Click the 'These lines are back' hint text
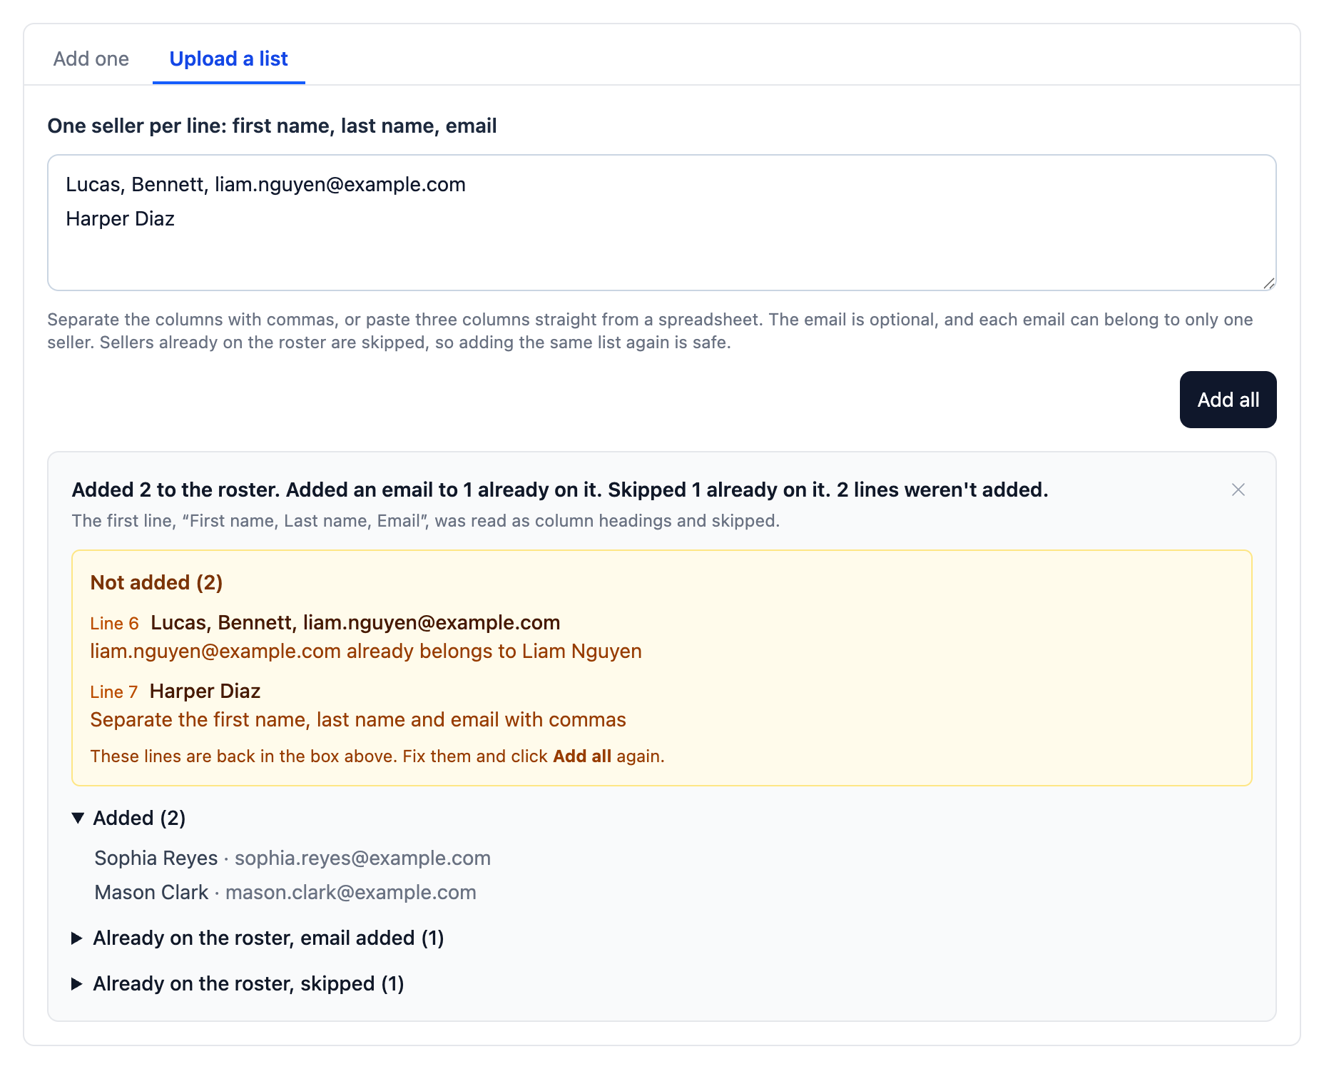The width and height of the screenshot is (1324, 1069). point(377,756)
